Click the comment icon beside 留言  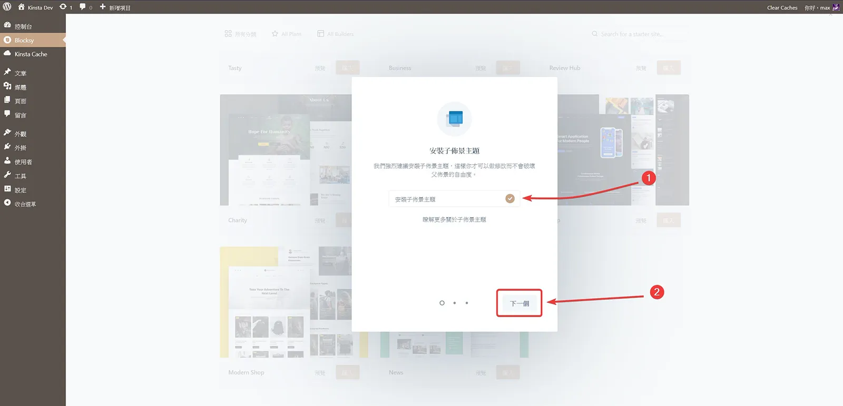pos(7,114)
